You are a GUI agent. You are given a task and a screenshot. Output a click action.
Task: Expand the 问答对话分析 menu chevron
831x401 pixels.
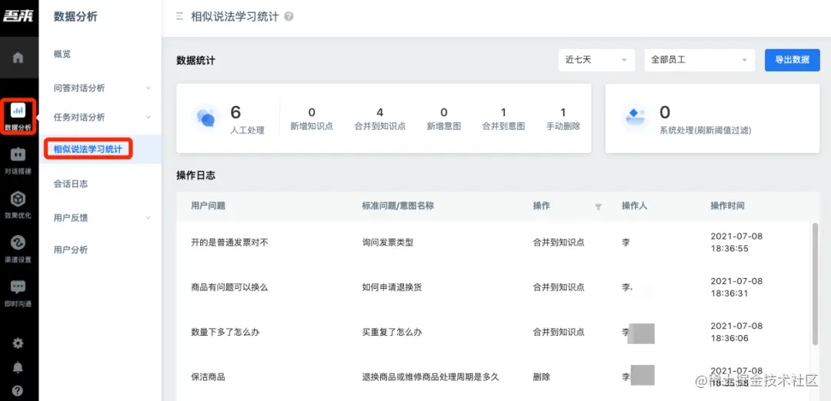click(148, 88)
